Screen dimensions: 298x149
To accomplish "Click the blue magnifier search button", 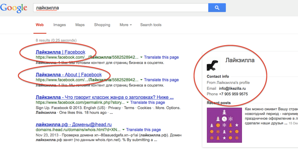I will click(x=217, y=8).
